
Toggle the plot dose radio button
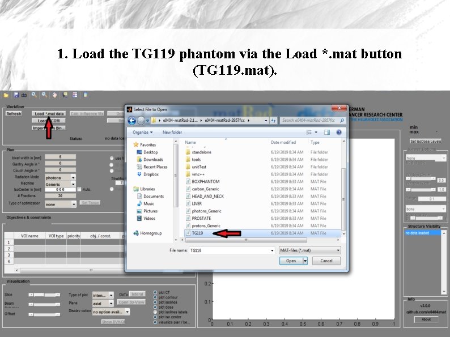tap(155, 307)
